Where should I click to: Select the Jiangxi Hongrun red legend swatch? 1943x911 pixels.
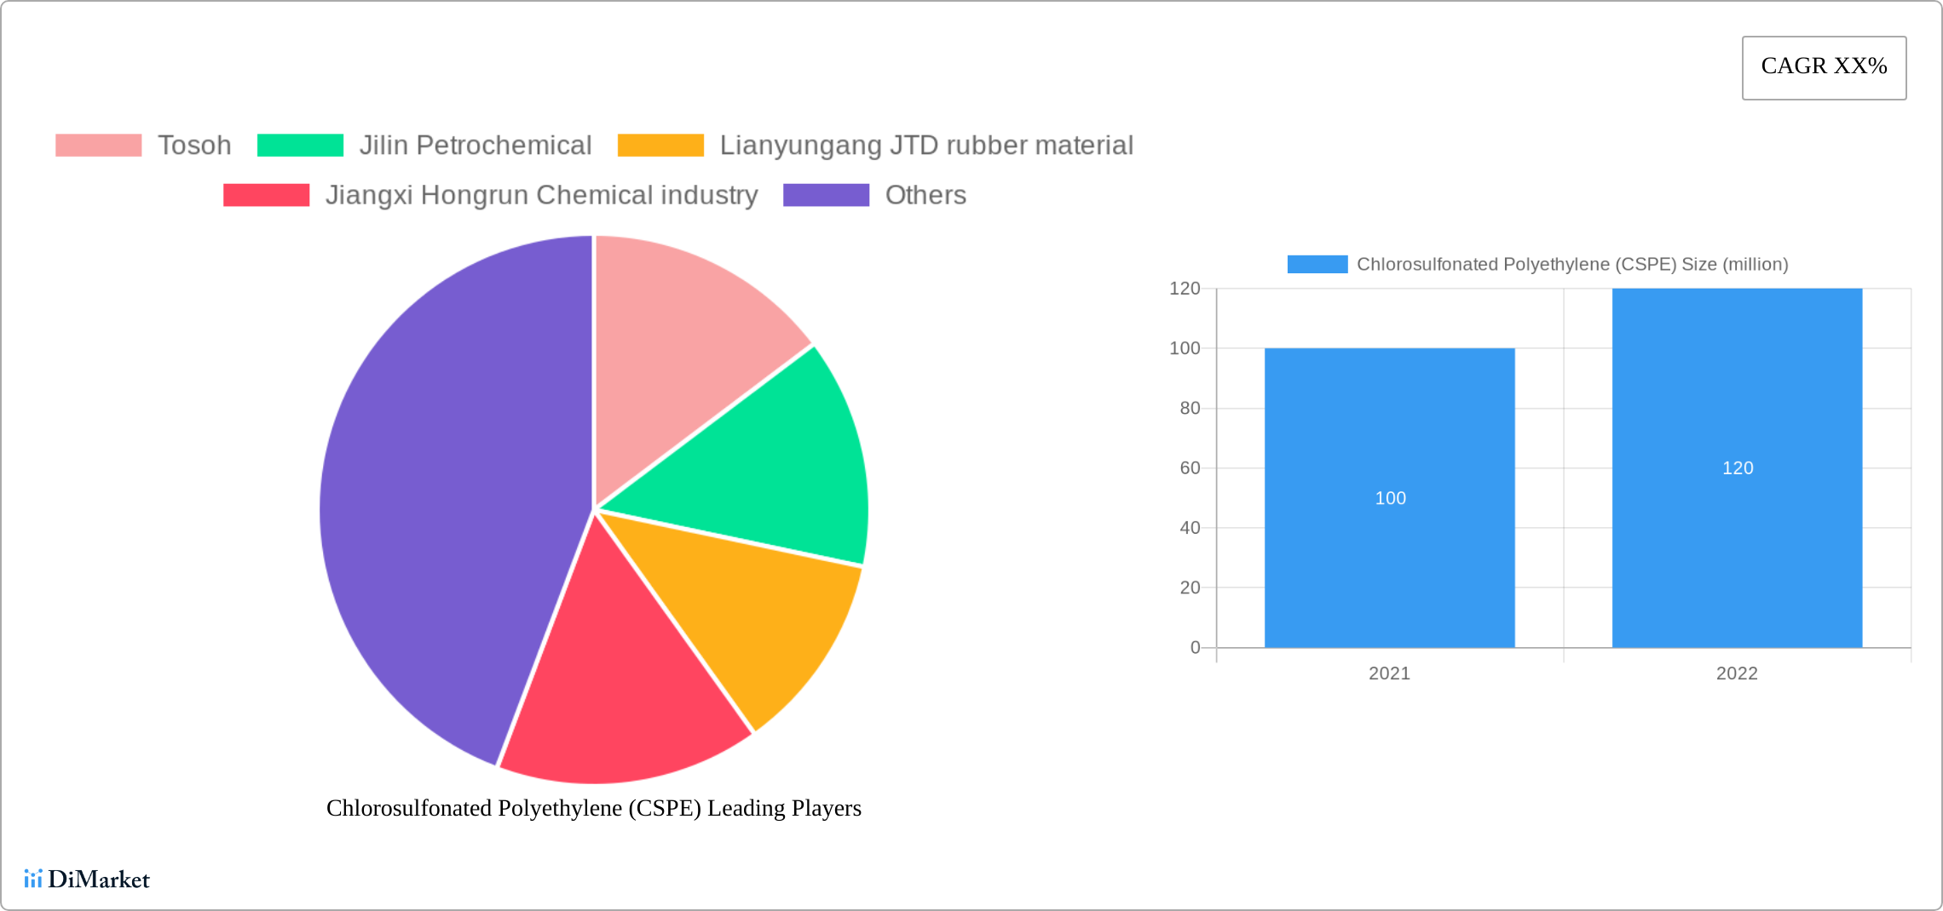click(266, 195)
